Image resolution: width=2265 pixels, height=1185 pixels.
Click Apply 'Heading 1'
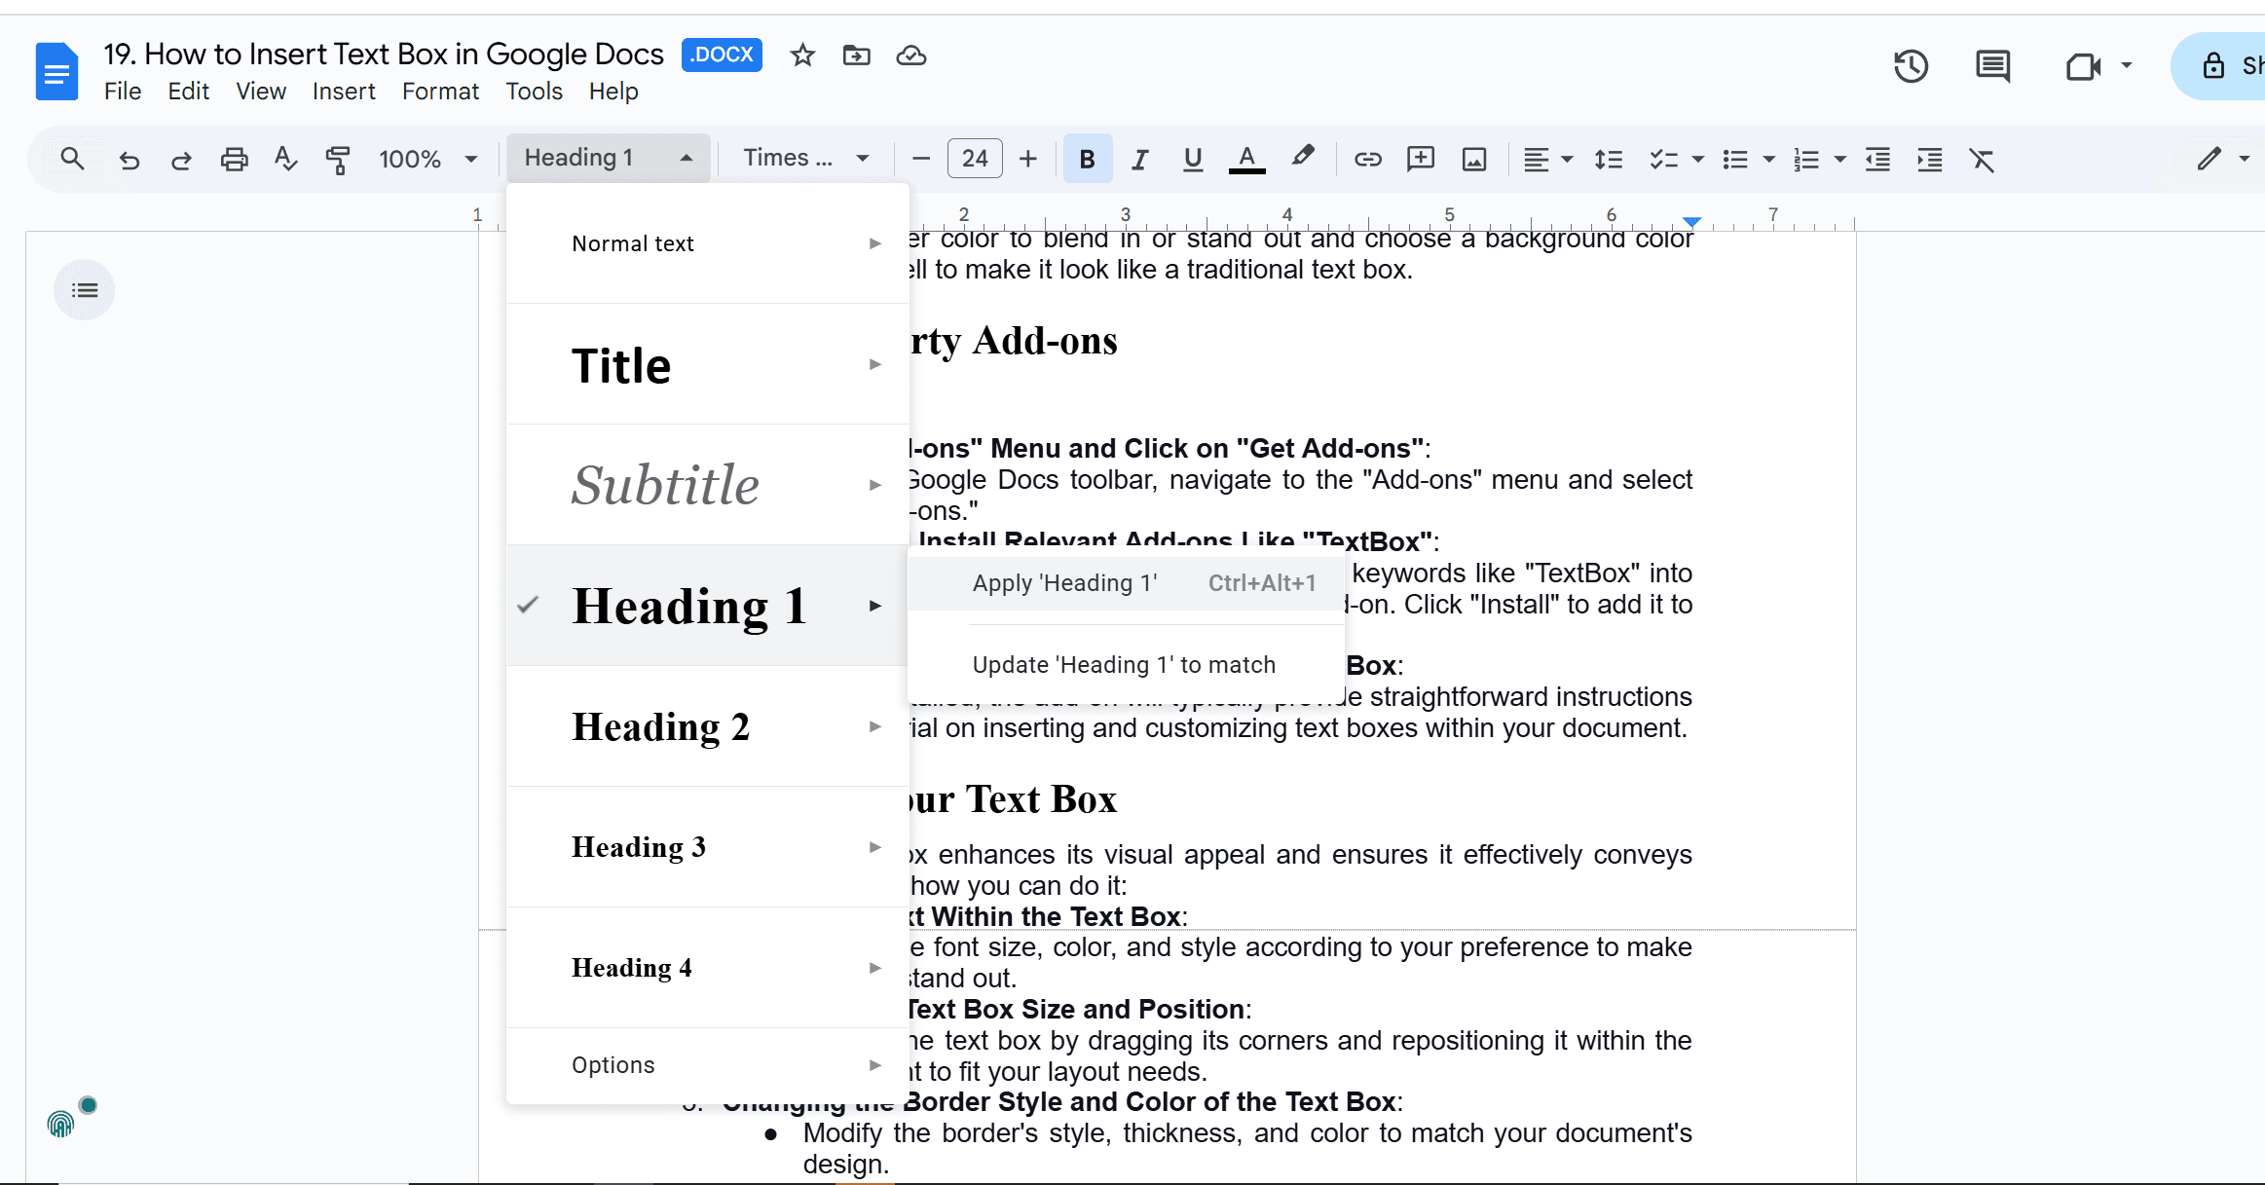click(x=1127, y=583)
